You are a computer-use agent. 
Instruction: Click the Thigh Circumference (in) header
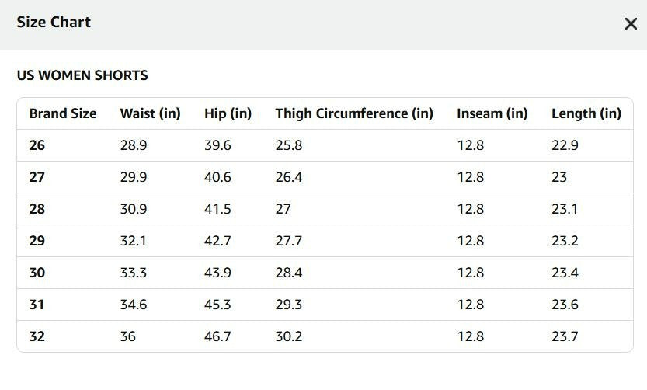[x=354, y=113]
